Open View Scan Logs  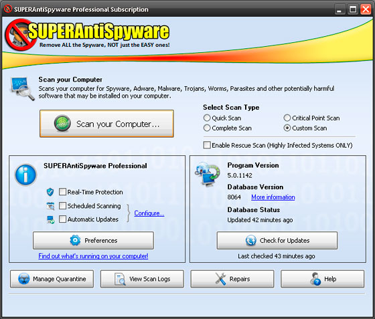tap(142, 279)
